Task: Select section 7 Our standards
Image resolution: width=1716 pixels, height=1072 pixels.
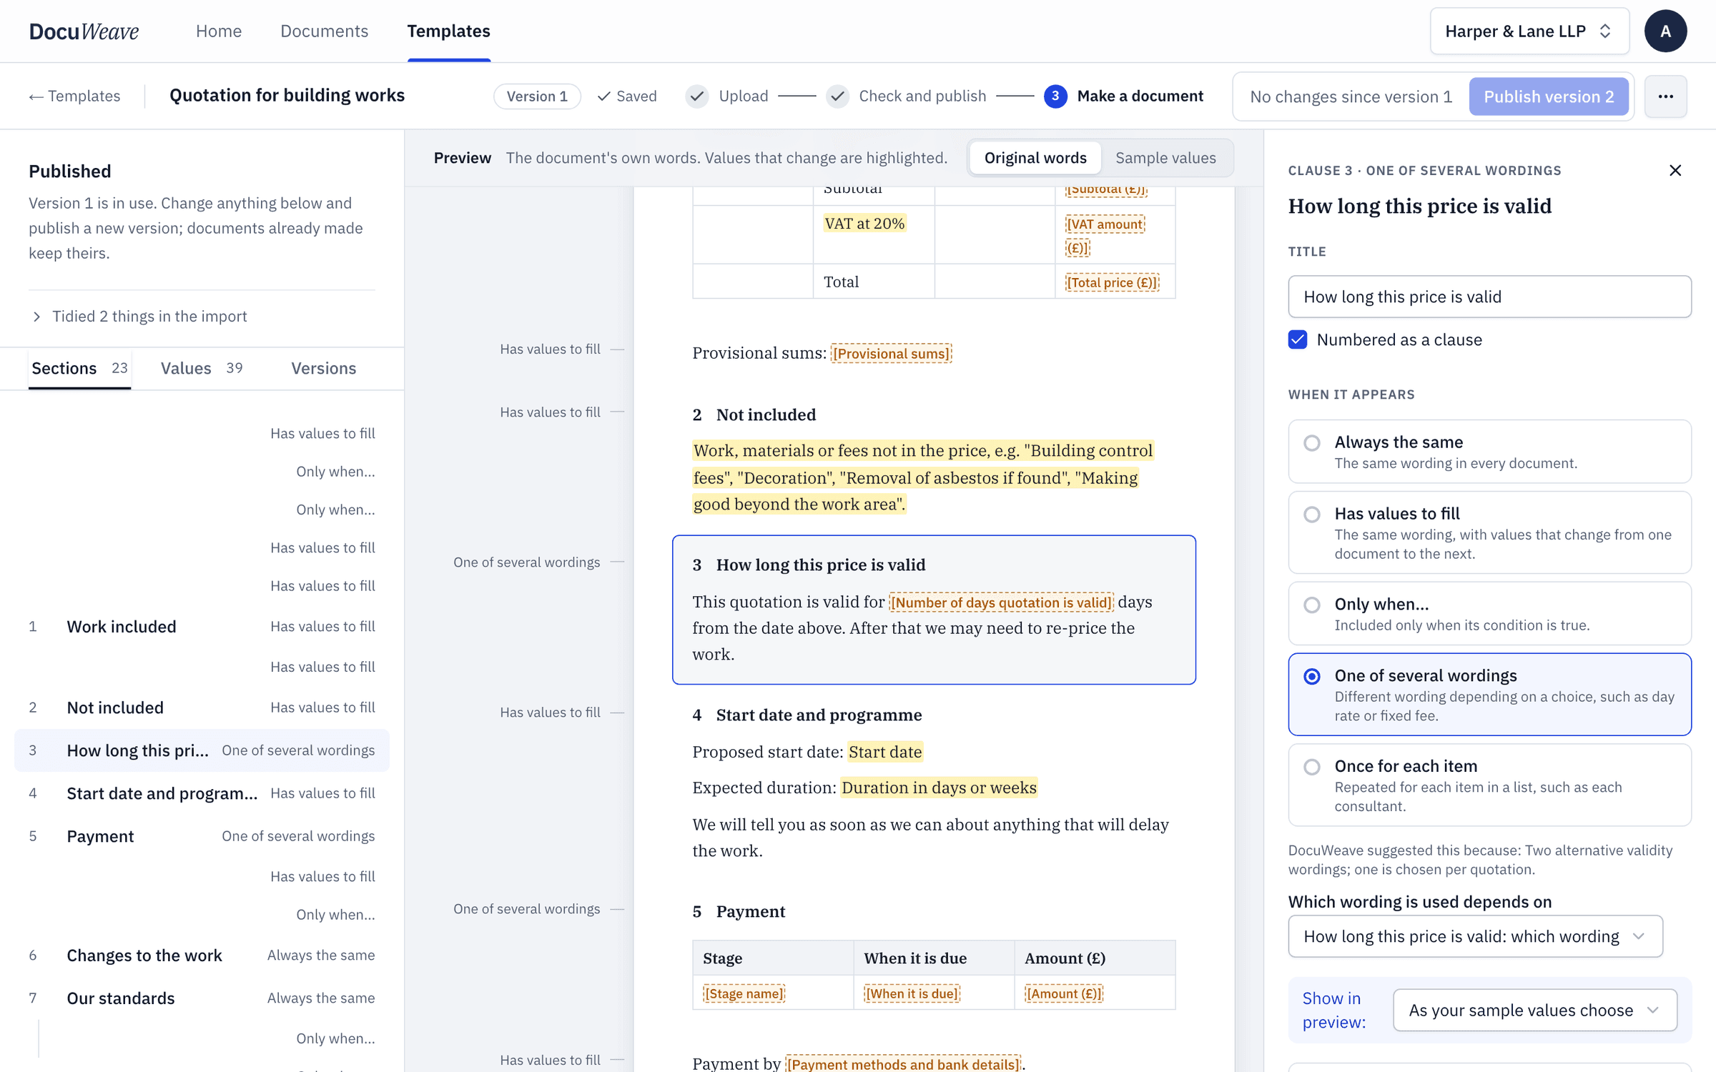Action: (202, 998)
